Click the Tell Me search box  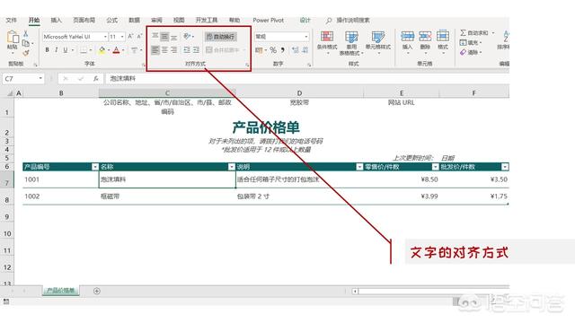349,20
